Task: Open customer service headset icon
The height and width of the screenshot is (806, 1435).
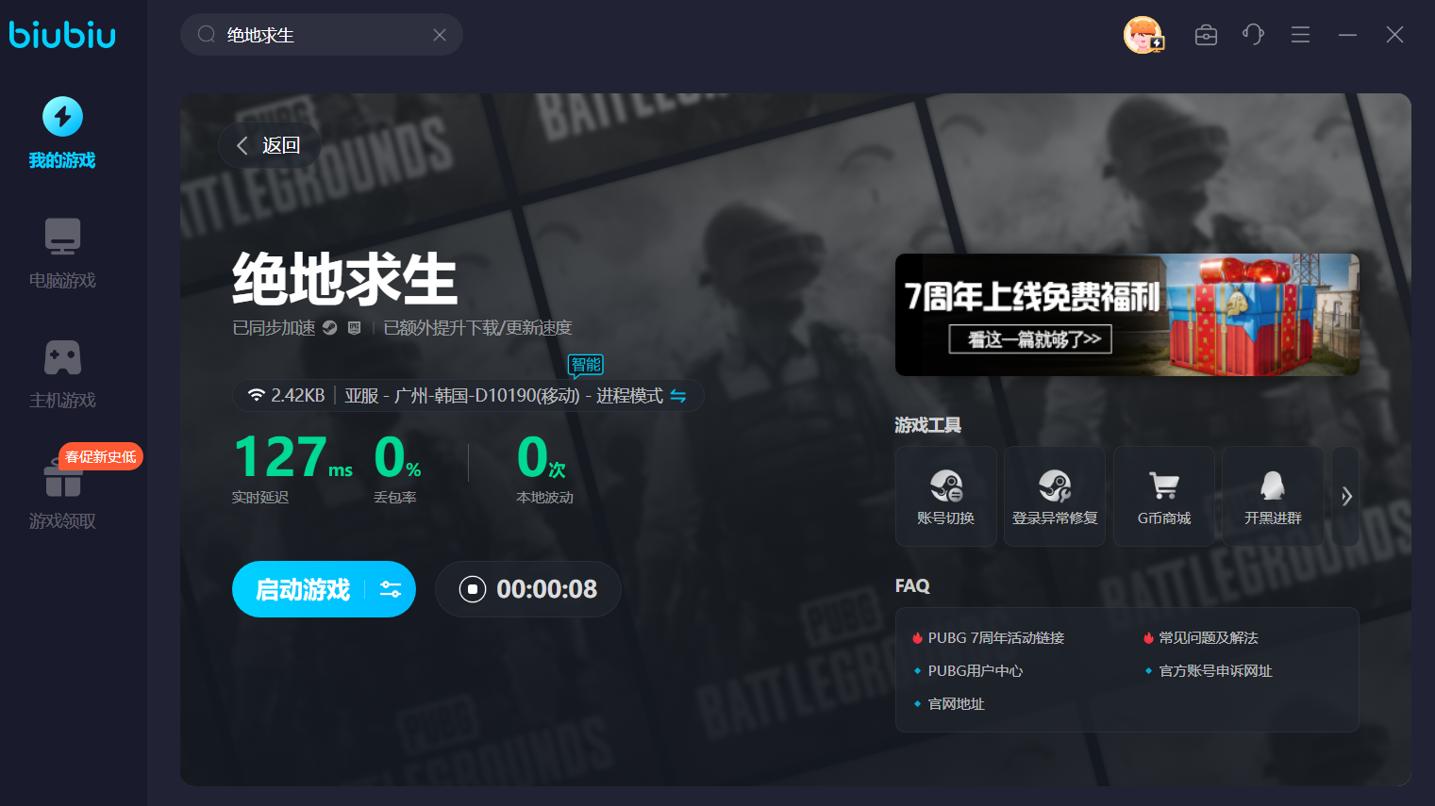Action: [1253, 35]
